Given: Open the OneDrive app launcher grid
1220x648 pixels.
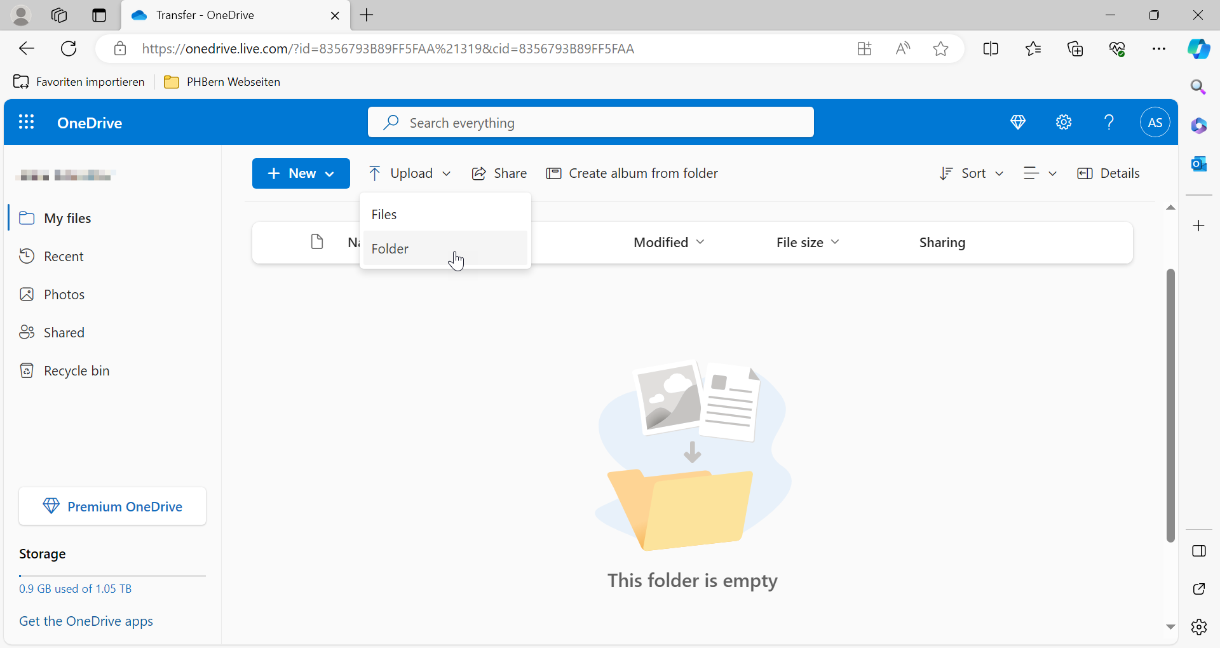Looking at the screenshot, I should (x=26, y=122).
